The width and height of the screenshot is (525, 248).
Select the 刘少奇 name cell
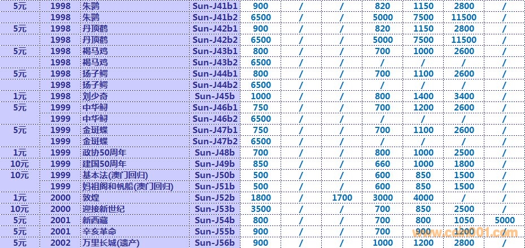(95, 96)
